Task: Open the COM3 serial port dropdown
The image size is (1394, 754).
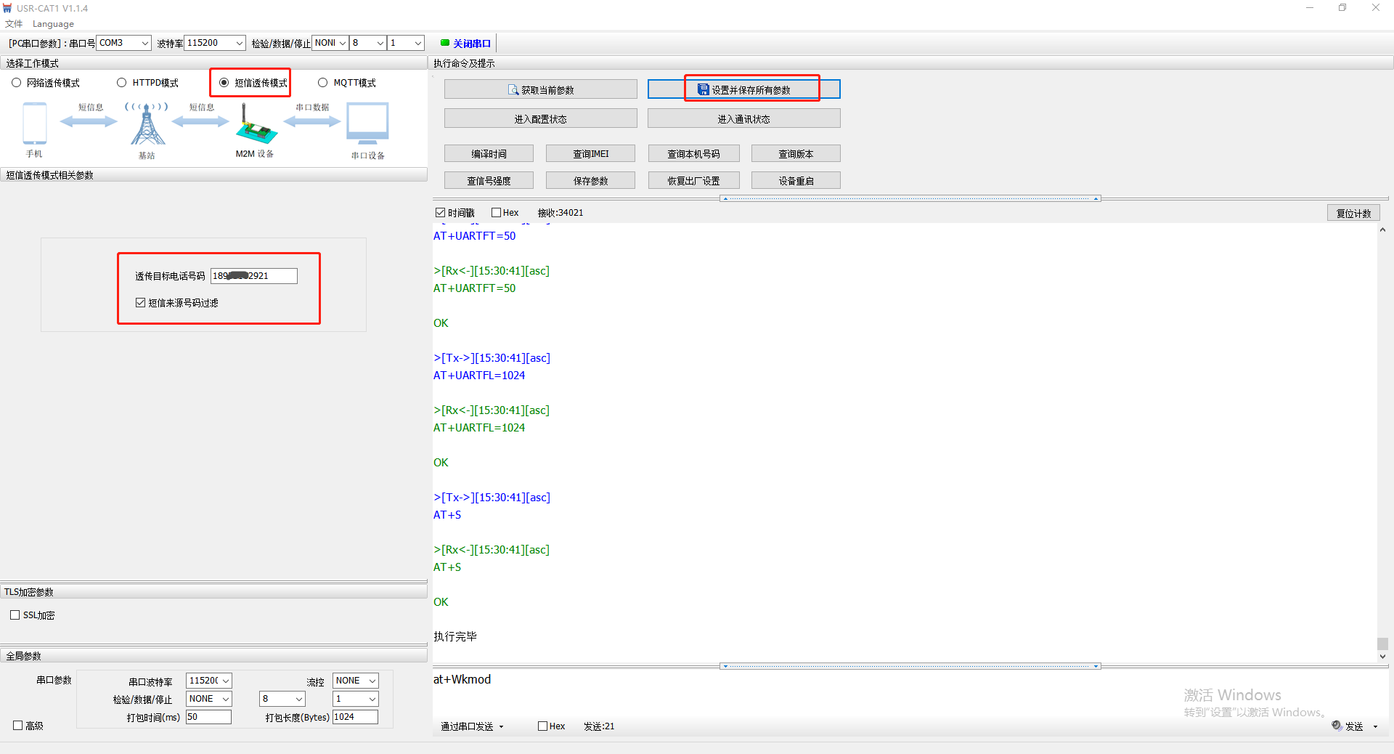Action: coord(123,43)
